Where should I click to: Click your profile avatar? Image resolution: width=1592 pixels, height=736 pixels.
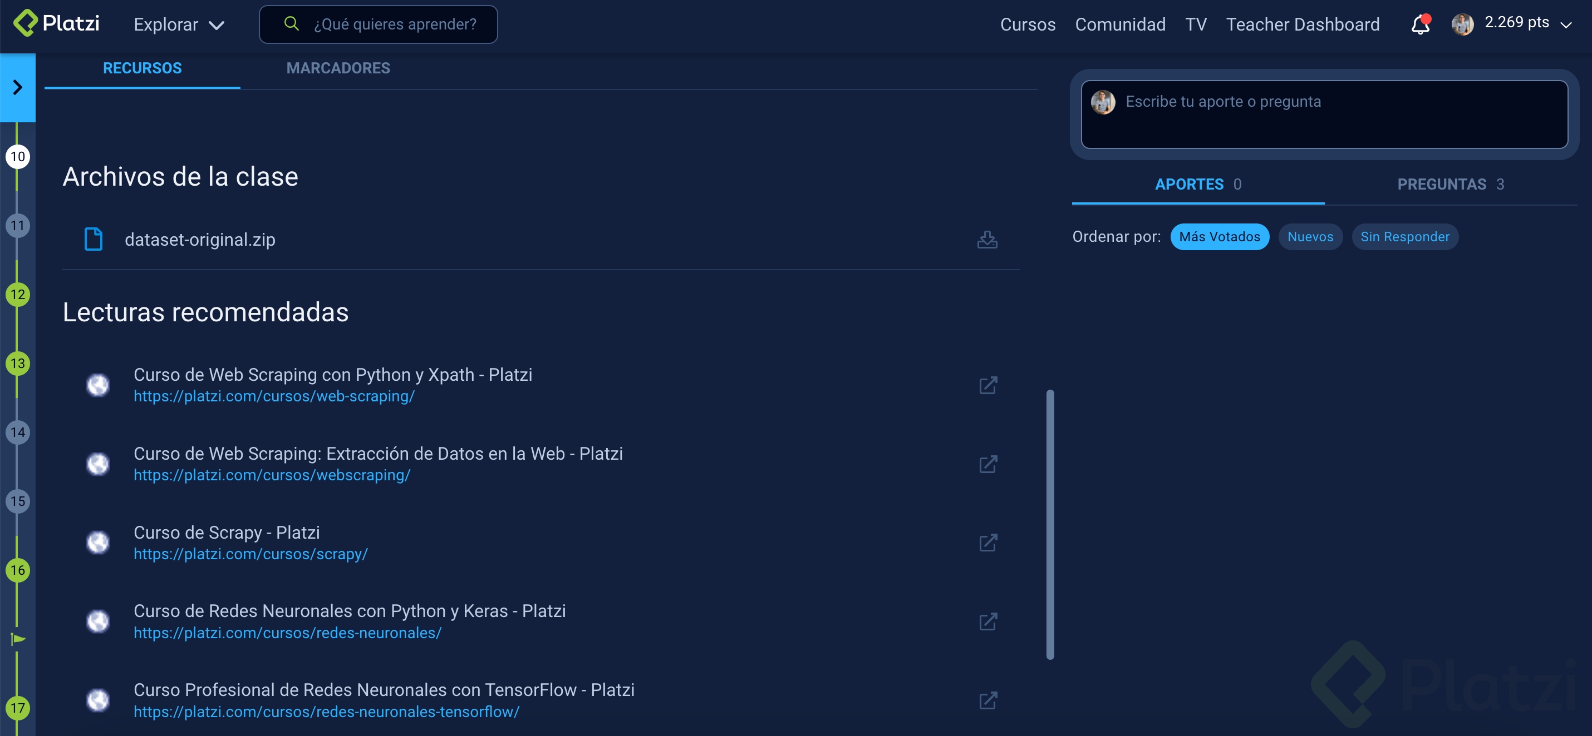tap(1463, 24)
